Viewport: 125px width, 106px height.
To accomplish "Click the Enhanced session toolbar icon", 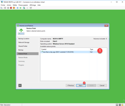I will pos(31,8).
